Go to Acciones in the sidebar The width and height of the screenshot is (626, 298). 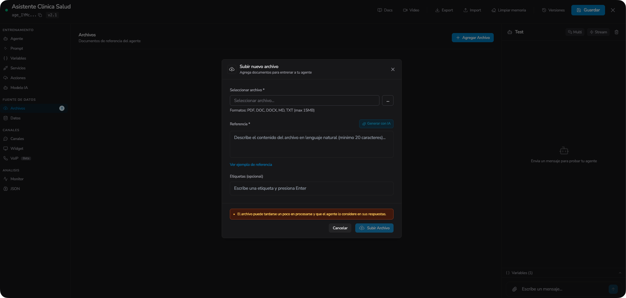34,78
